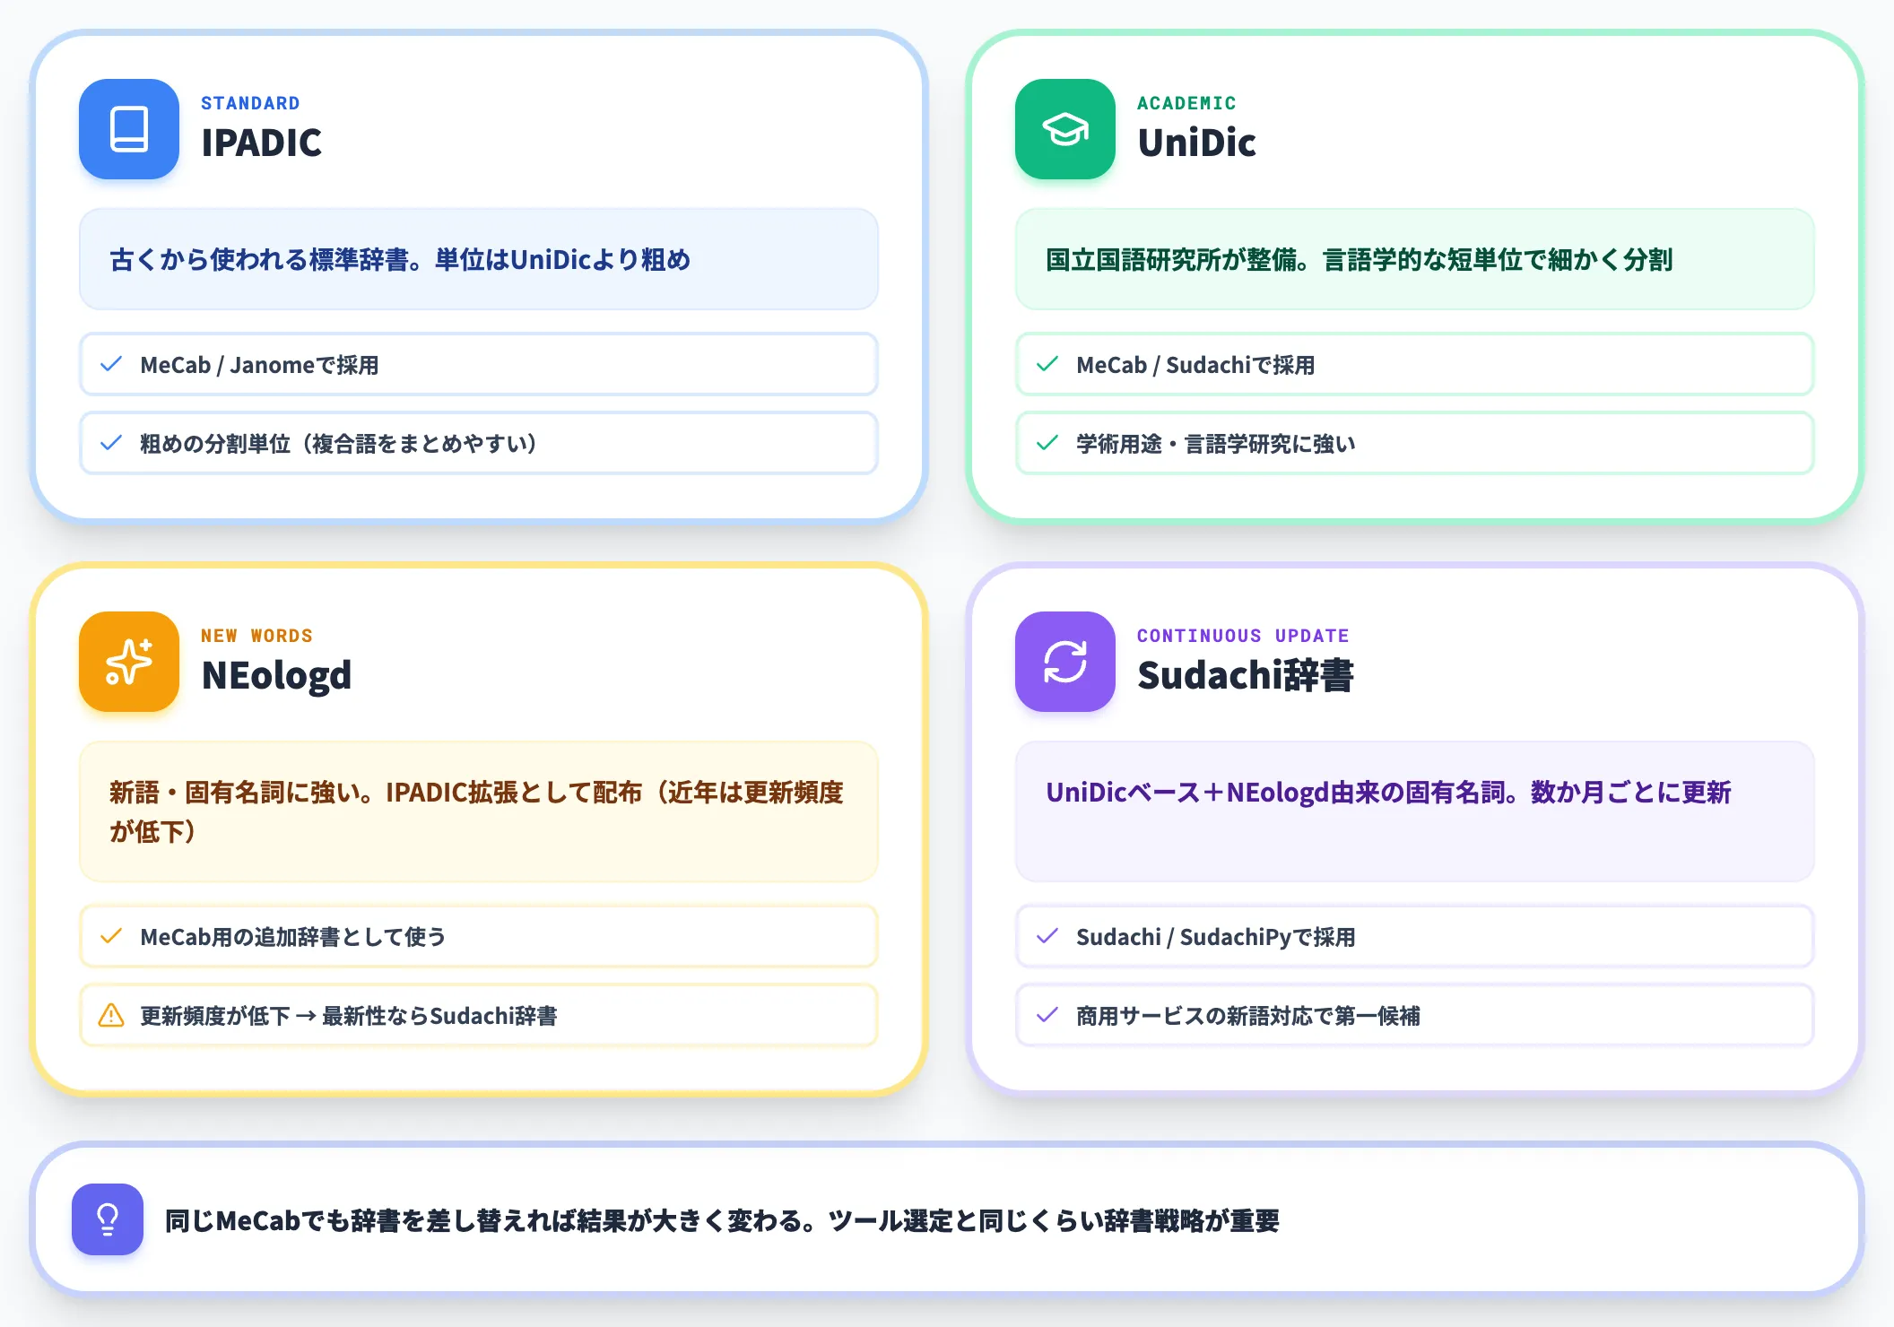This screenshot has width=1894, height=1327.
Task: Click checkmark beside 商用サービスの新語対応で第一候補
Action: pos(1047,1015)
